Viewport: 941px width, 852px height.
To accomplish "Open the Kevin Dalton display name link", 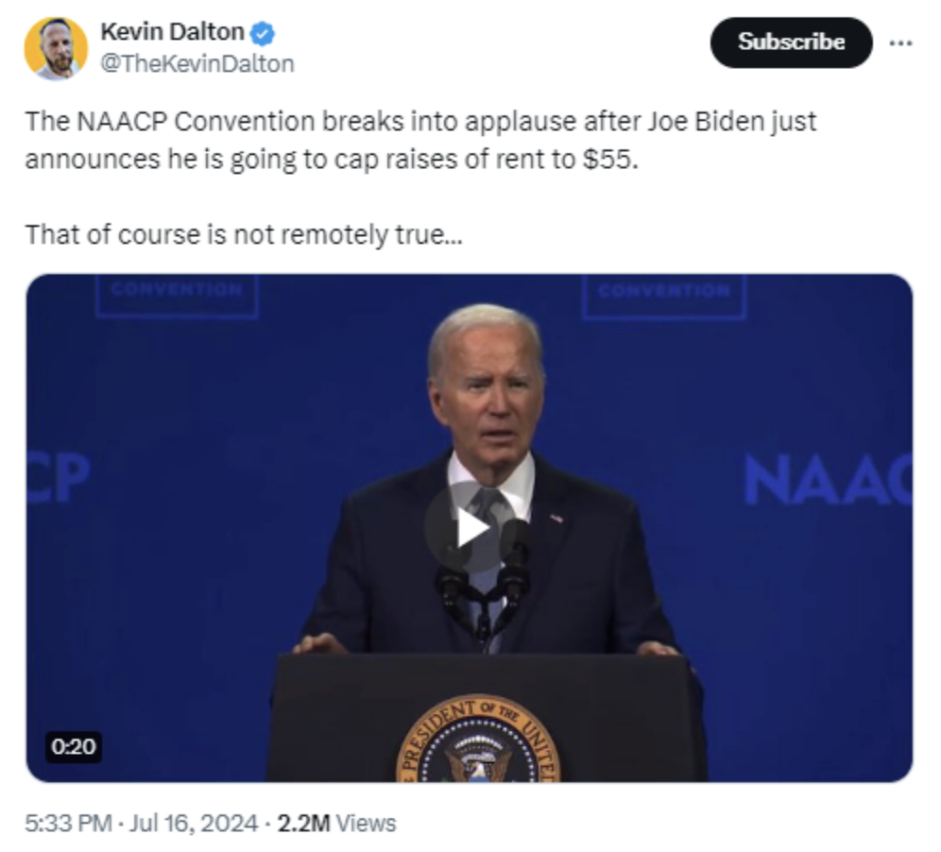I will pos(172,32).
